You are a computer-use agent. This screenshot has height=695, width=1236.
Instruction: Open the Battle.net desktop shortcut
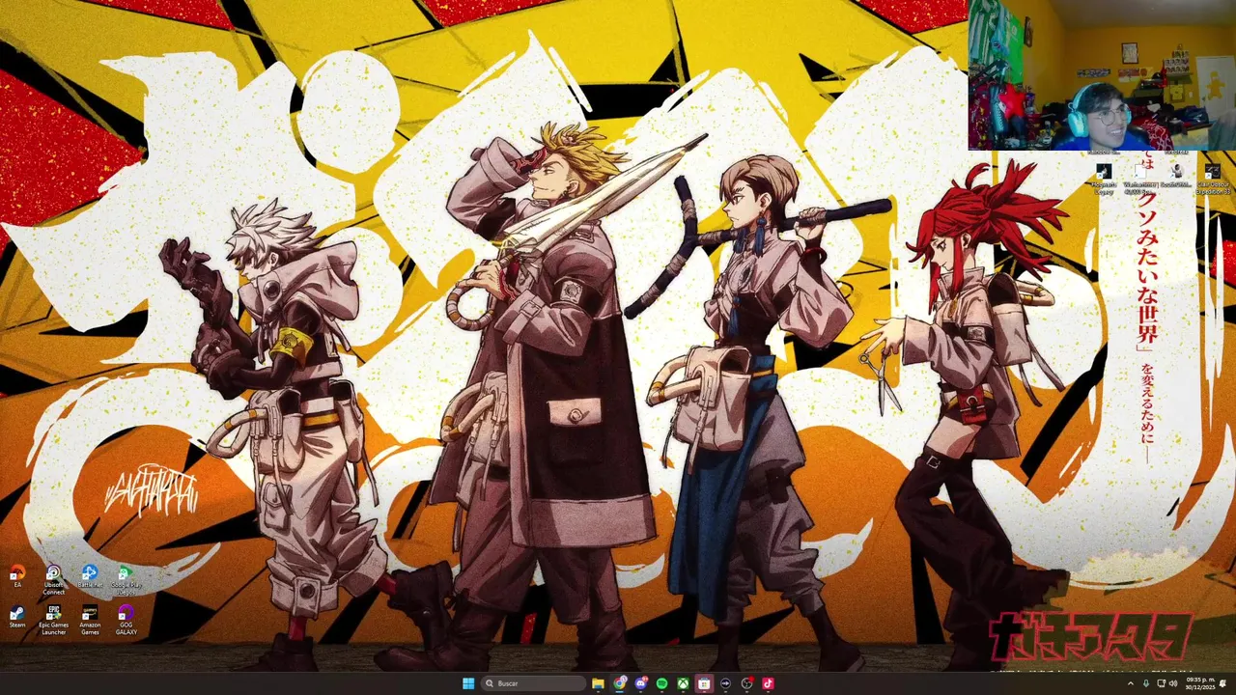tap(90, 576)
